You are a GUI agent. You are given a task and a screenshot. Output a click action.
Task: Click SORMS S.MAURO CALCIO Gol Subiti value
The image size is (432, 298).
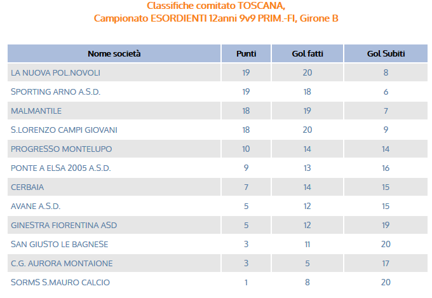point(386,282)
